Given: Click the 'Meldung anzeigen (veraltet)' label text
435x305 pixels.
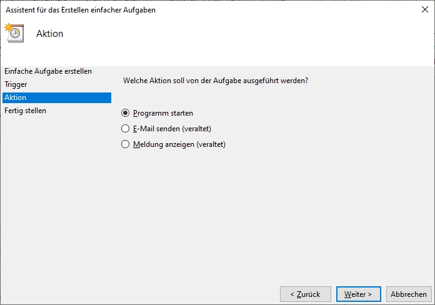Looking at the screenshot, I should [179, 144].
